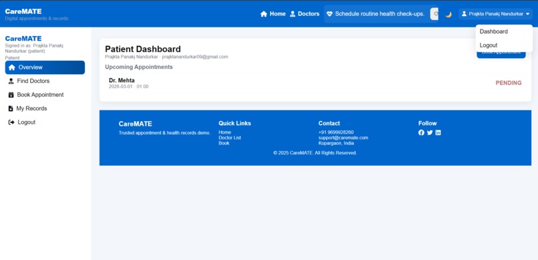Screen dimensions: 538x260
Task: Click Home under footer Quick Links
Action: pos(225,132)
